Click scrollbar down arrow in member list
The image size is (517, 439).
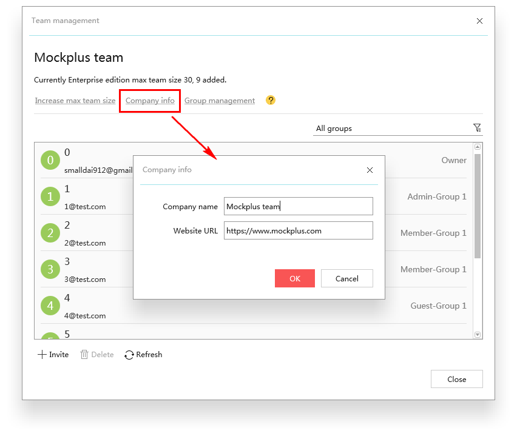pyautogui.click(x=478, y=335)
